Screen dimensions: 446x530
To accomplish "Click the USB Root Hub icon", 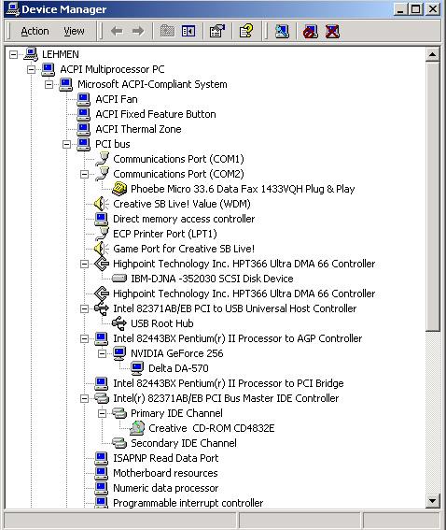I will point(119,323).
